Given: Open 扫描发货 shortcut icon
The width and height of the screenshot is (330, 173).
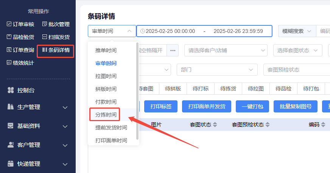Looking at the screenshot, I should coord(44,37).
